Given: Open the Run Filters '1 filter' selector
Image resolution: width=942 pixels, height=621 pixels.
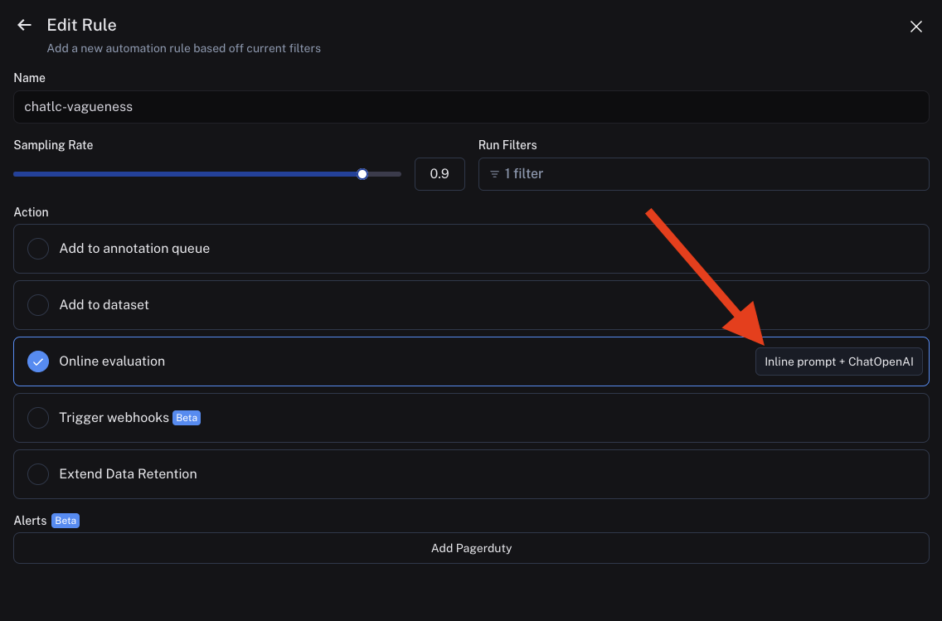Looking at the screenshot, I should [703, 174].
